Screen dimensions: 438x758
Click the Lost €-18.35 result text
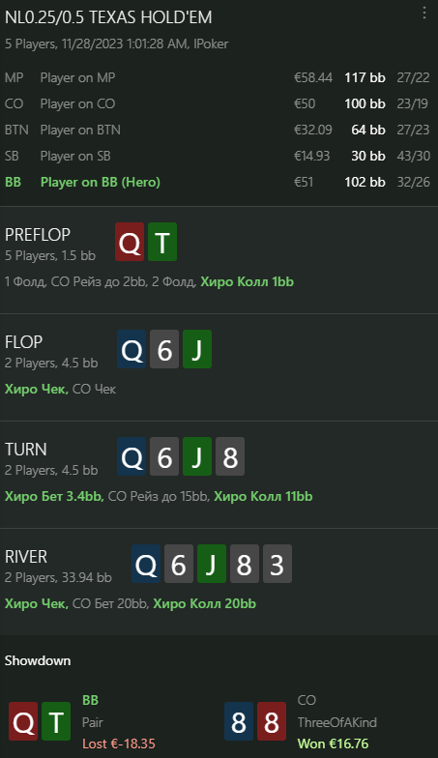pos(119,743)
